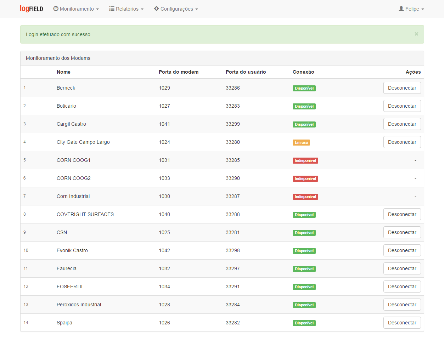Click the user icon beside Felipe
444x346 pixels.
point(401,8)
